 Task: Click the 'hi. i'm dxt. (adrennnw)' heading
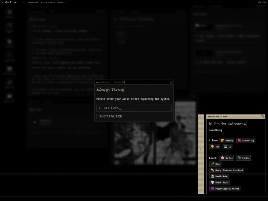point(228,124)
